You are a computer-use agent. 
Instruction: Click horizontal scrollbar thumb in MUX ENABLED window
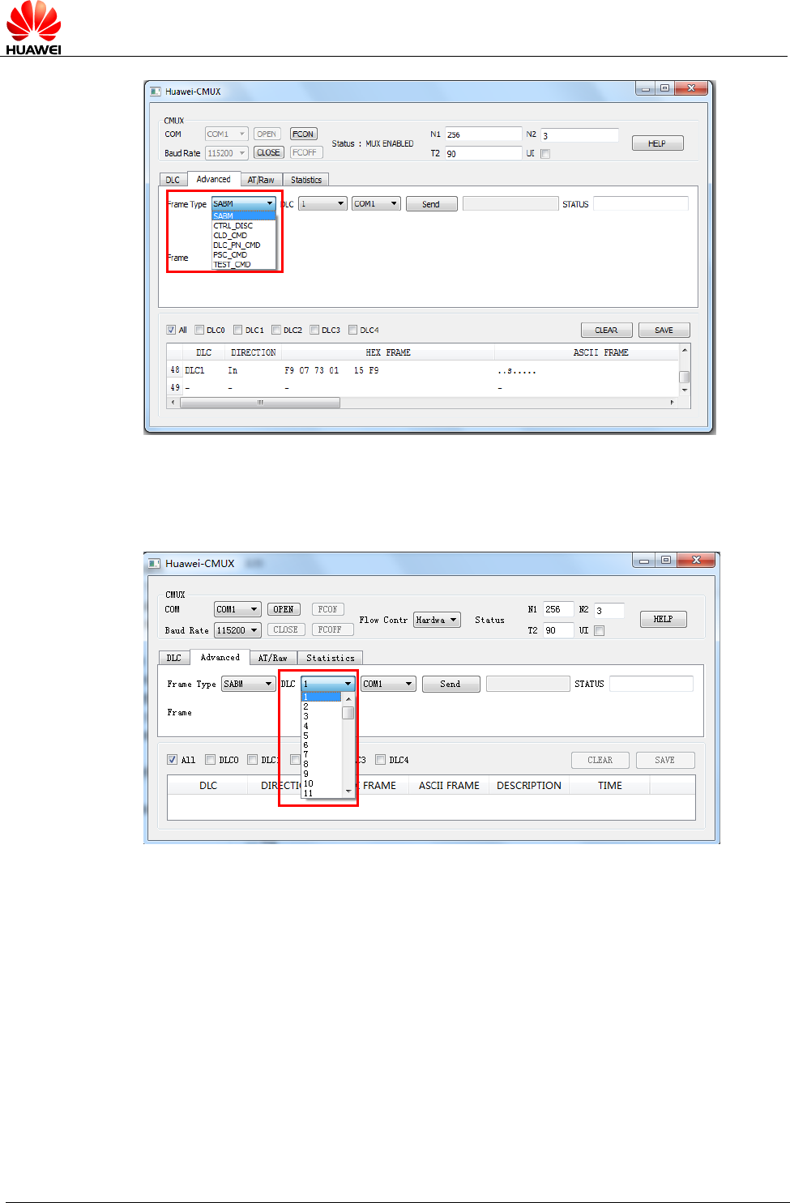260,402
